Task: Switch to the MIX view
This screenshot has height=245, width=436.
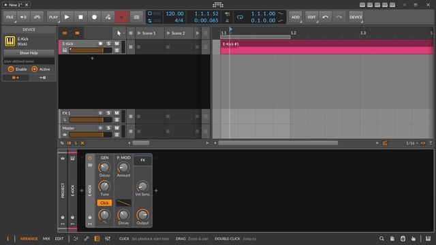Action: (x=46, y=239)
